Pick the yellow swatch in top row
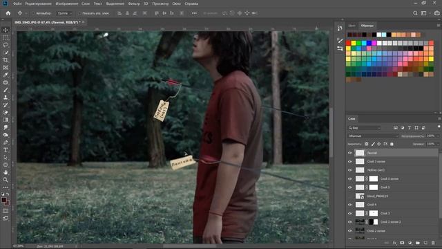 354,43
